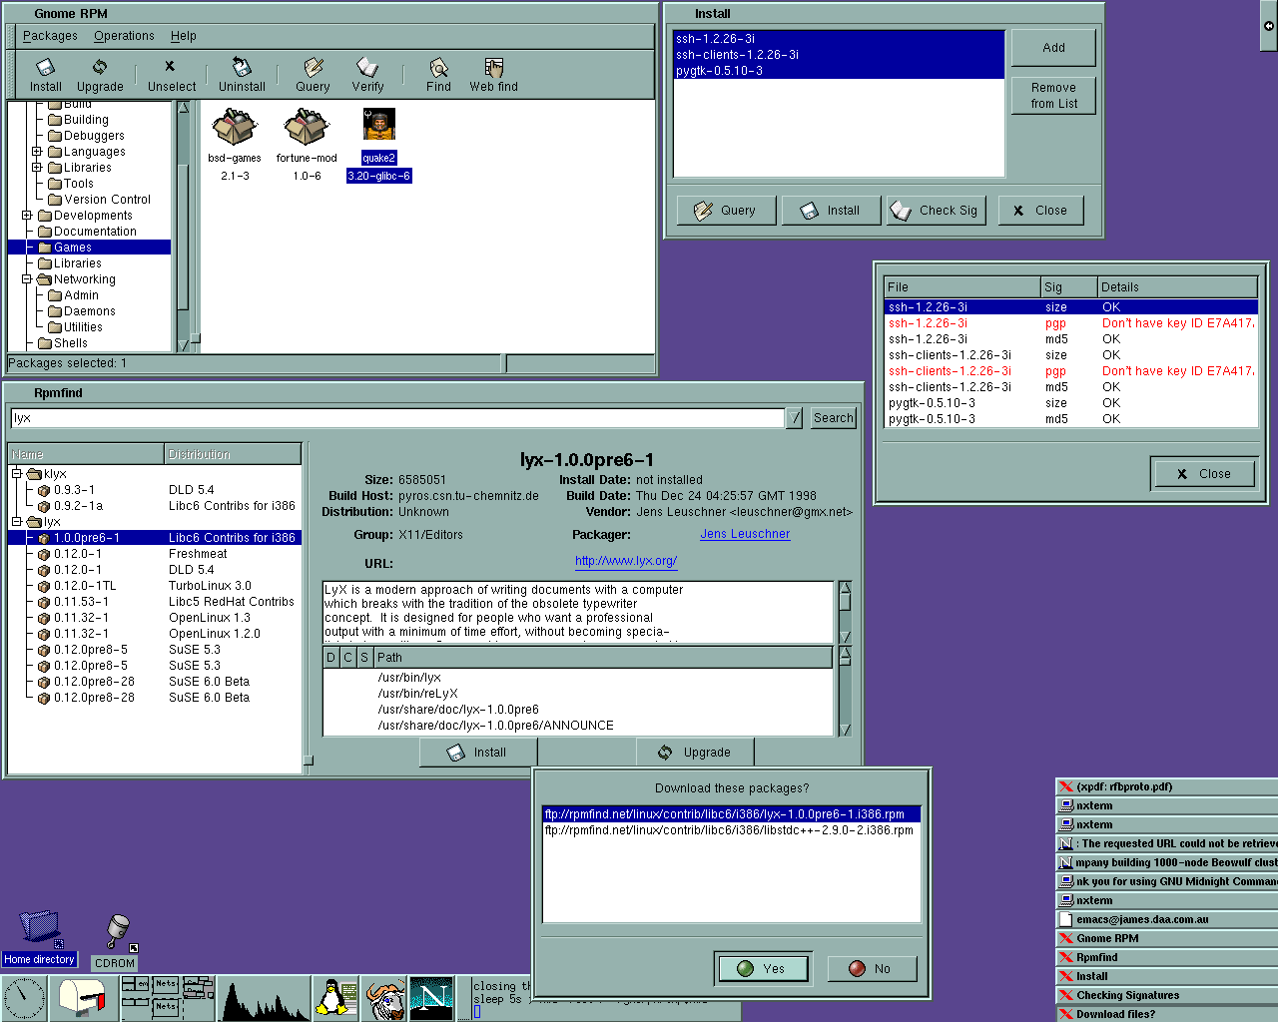Click Check Sig button in Install window
The height and width of the screenshot is (1022, 1278).
point(937,211)
